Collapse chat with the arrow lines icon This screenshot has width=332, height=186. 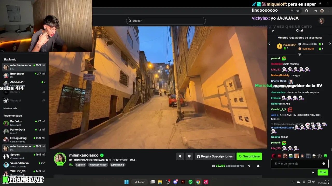click(273, 30)
